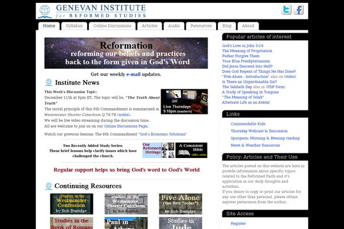Open Five Alone - Introduction article
Screen dimensions: 344x229
[245, 77]
